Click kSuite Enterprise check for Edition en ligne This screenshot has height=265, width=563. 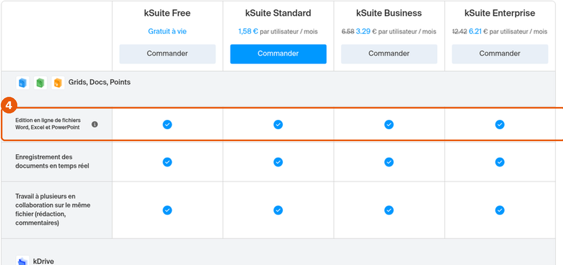pyautogui.click(x=500, y=125)
